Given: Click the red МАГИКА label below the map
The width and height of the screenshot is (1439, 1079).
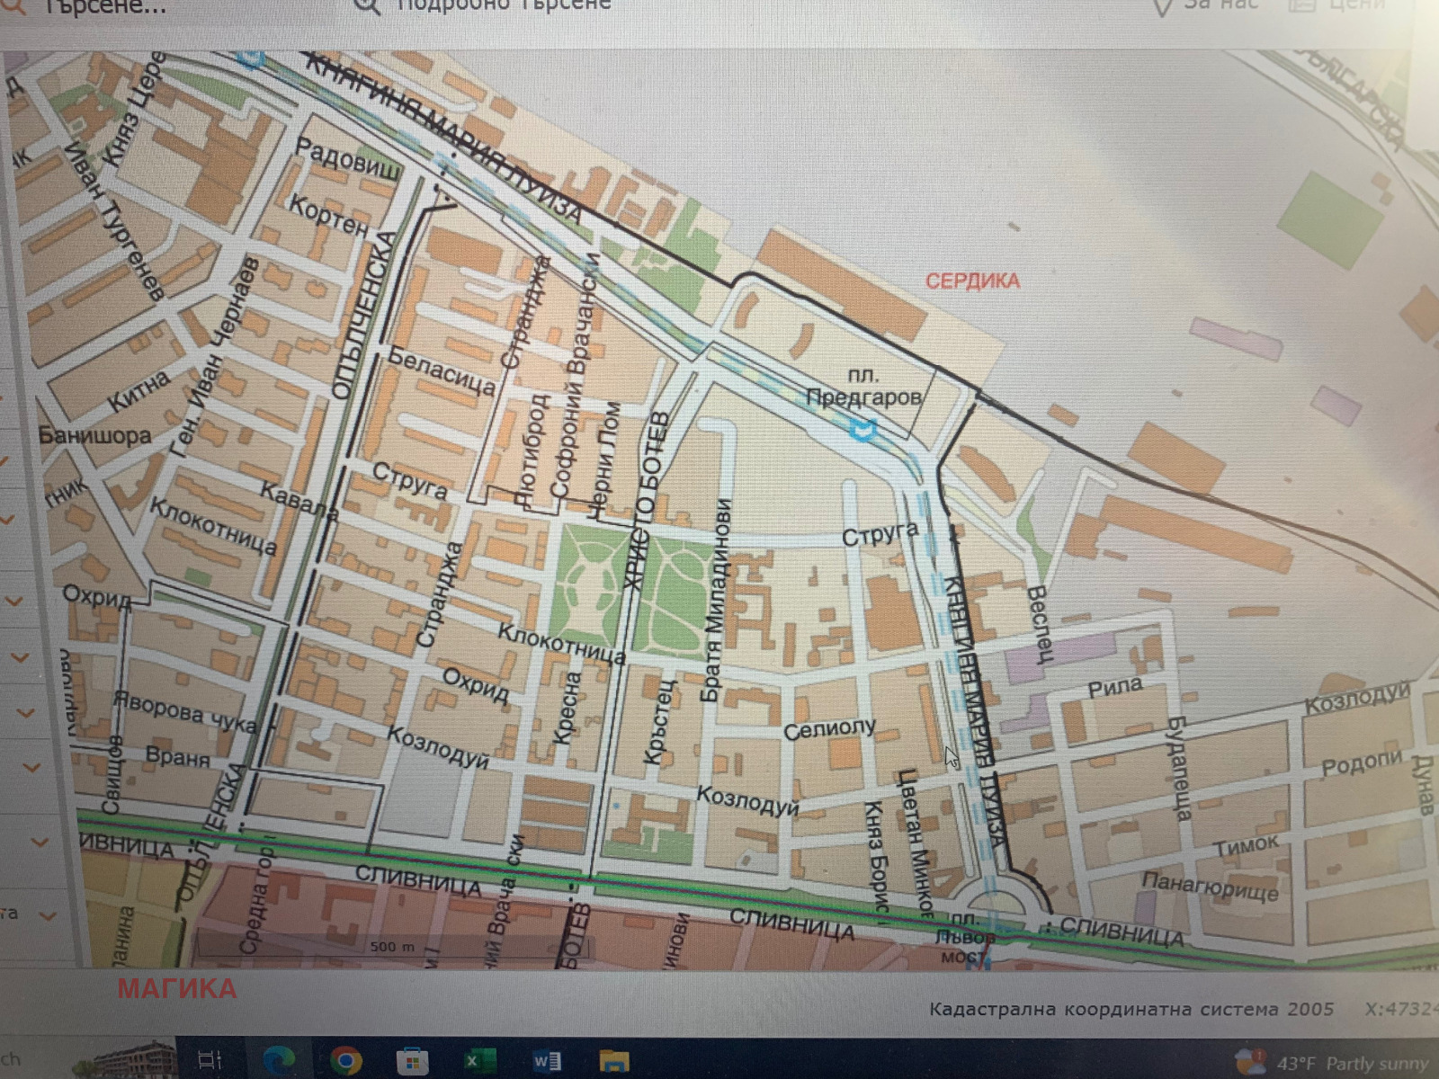Looking at the screenshot, I should click(176, 989).
